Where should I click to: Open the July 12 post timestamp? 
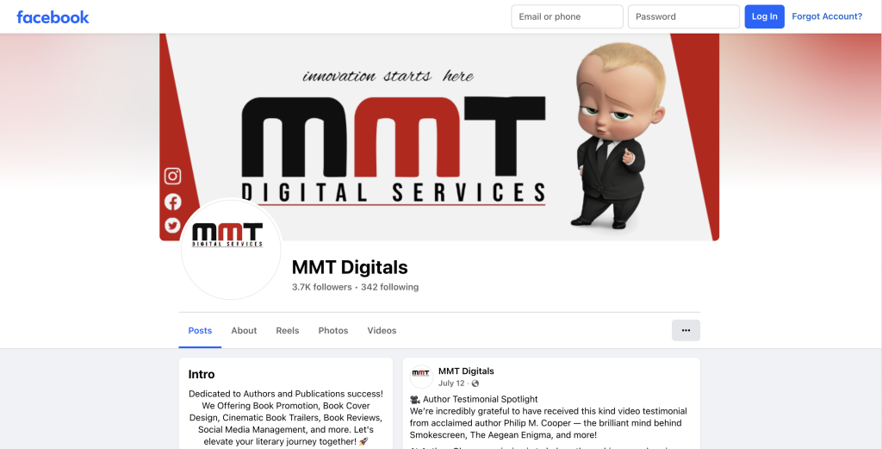pos(451,384)
